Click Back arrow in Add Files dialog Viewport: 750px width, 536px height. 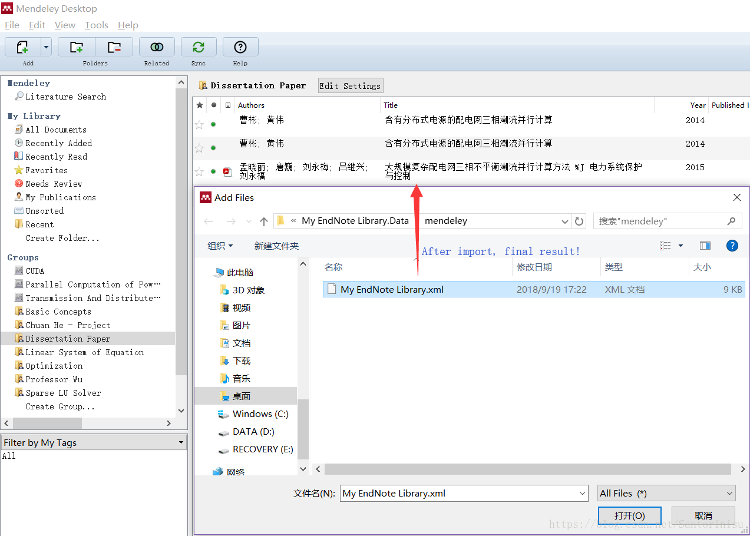tap(208, 221)
